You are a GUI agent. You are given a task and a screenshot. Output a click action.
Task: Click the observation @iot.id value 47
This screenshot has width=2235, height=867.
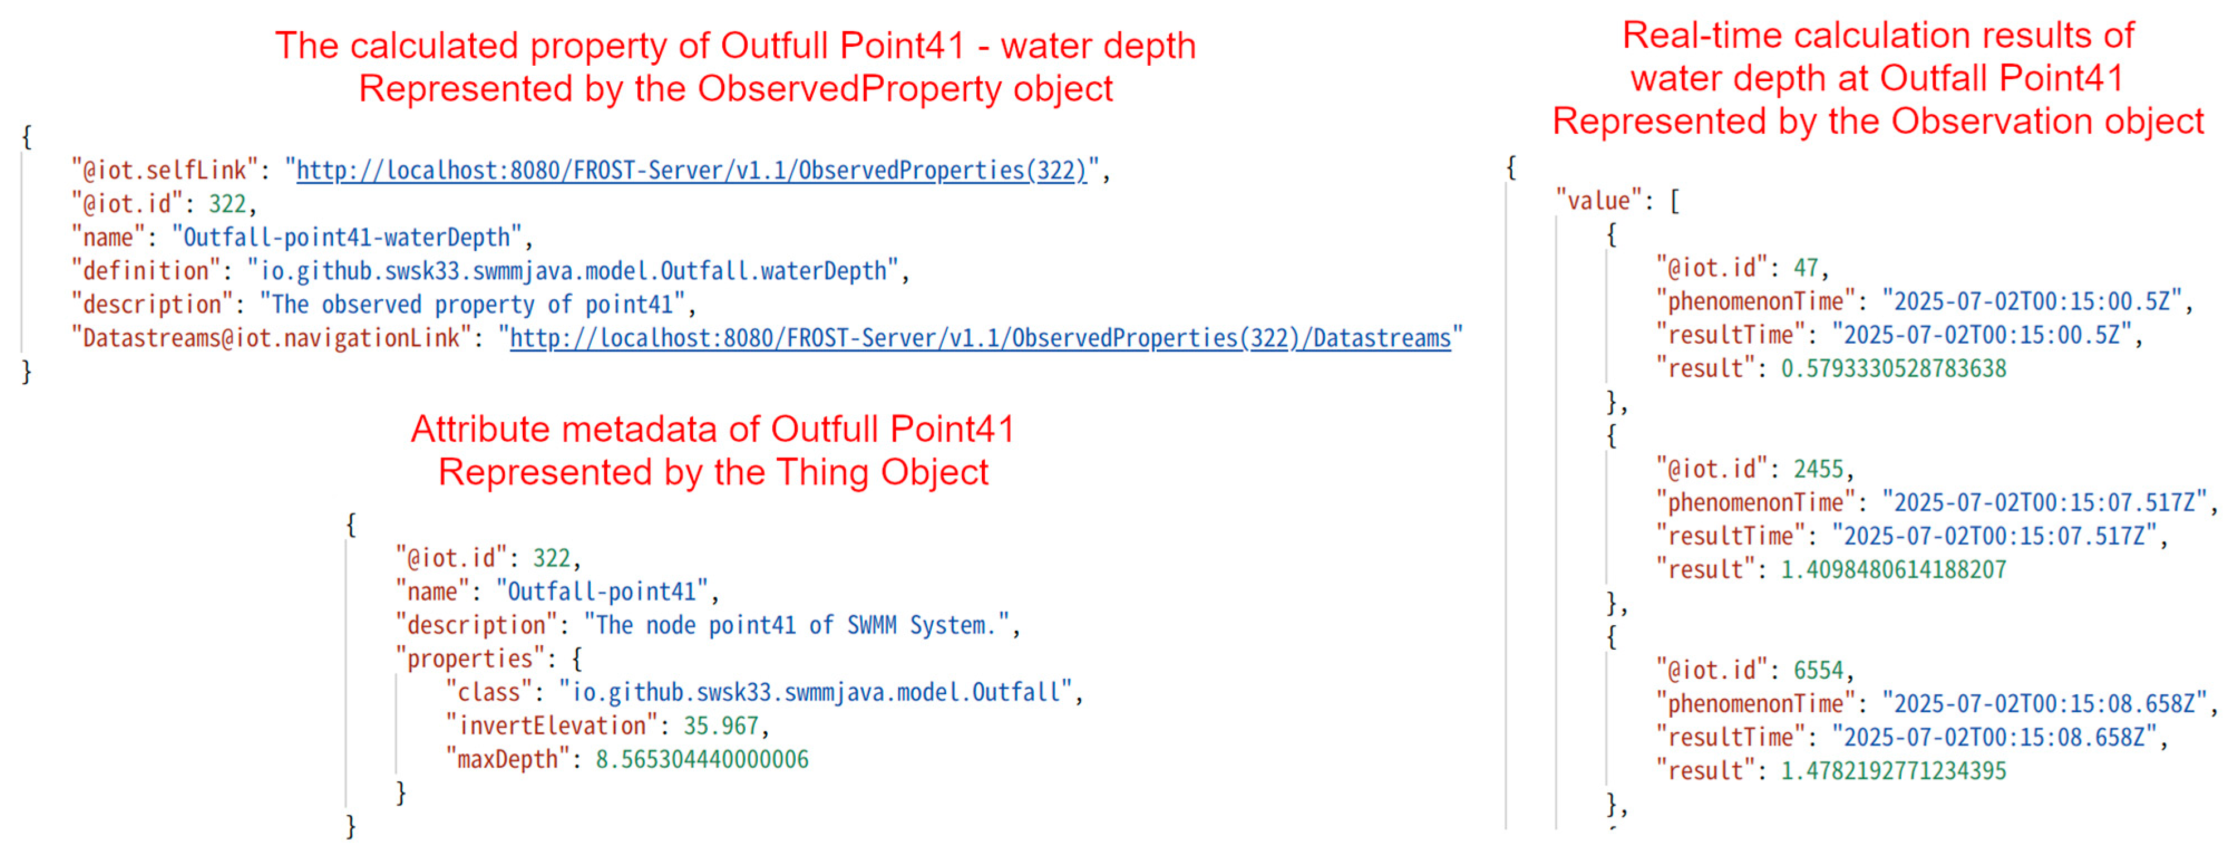tap(1805, 268)
